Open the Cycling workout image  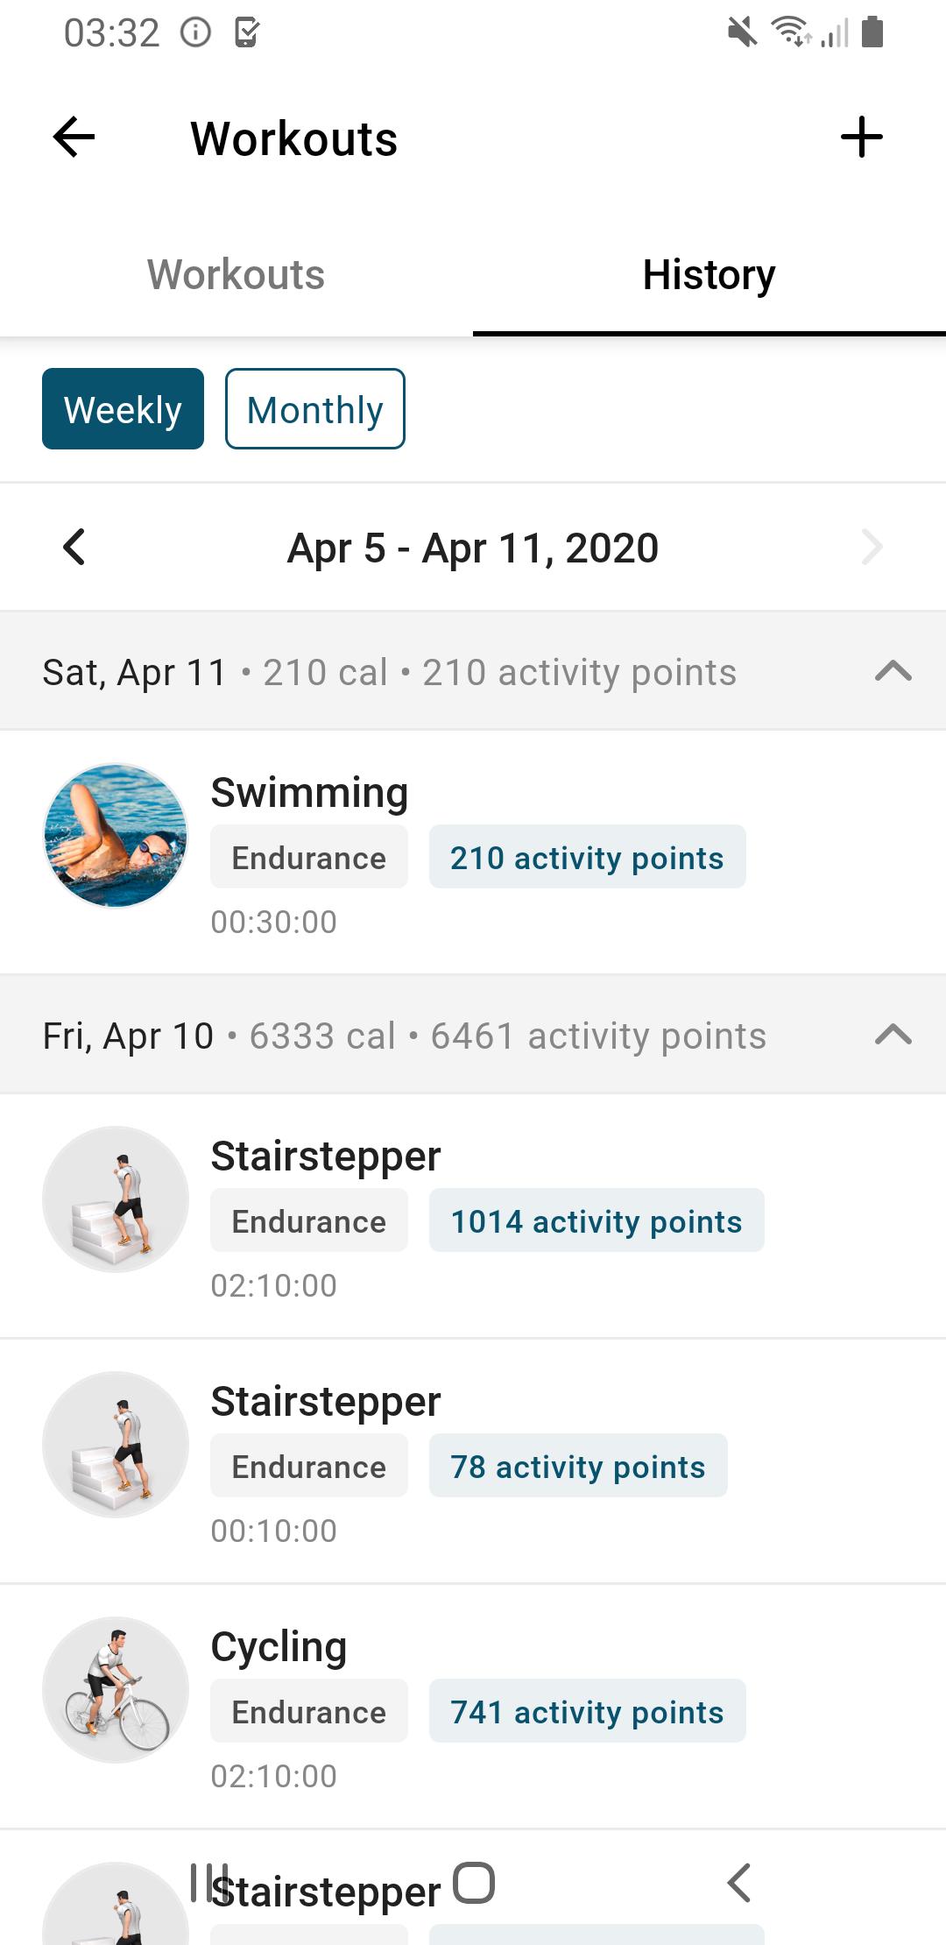[116, 1689]
